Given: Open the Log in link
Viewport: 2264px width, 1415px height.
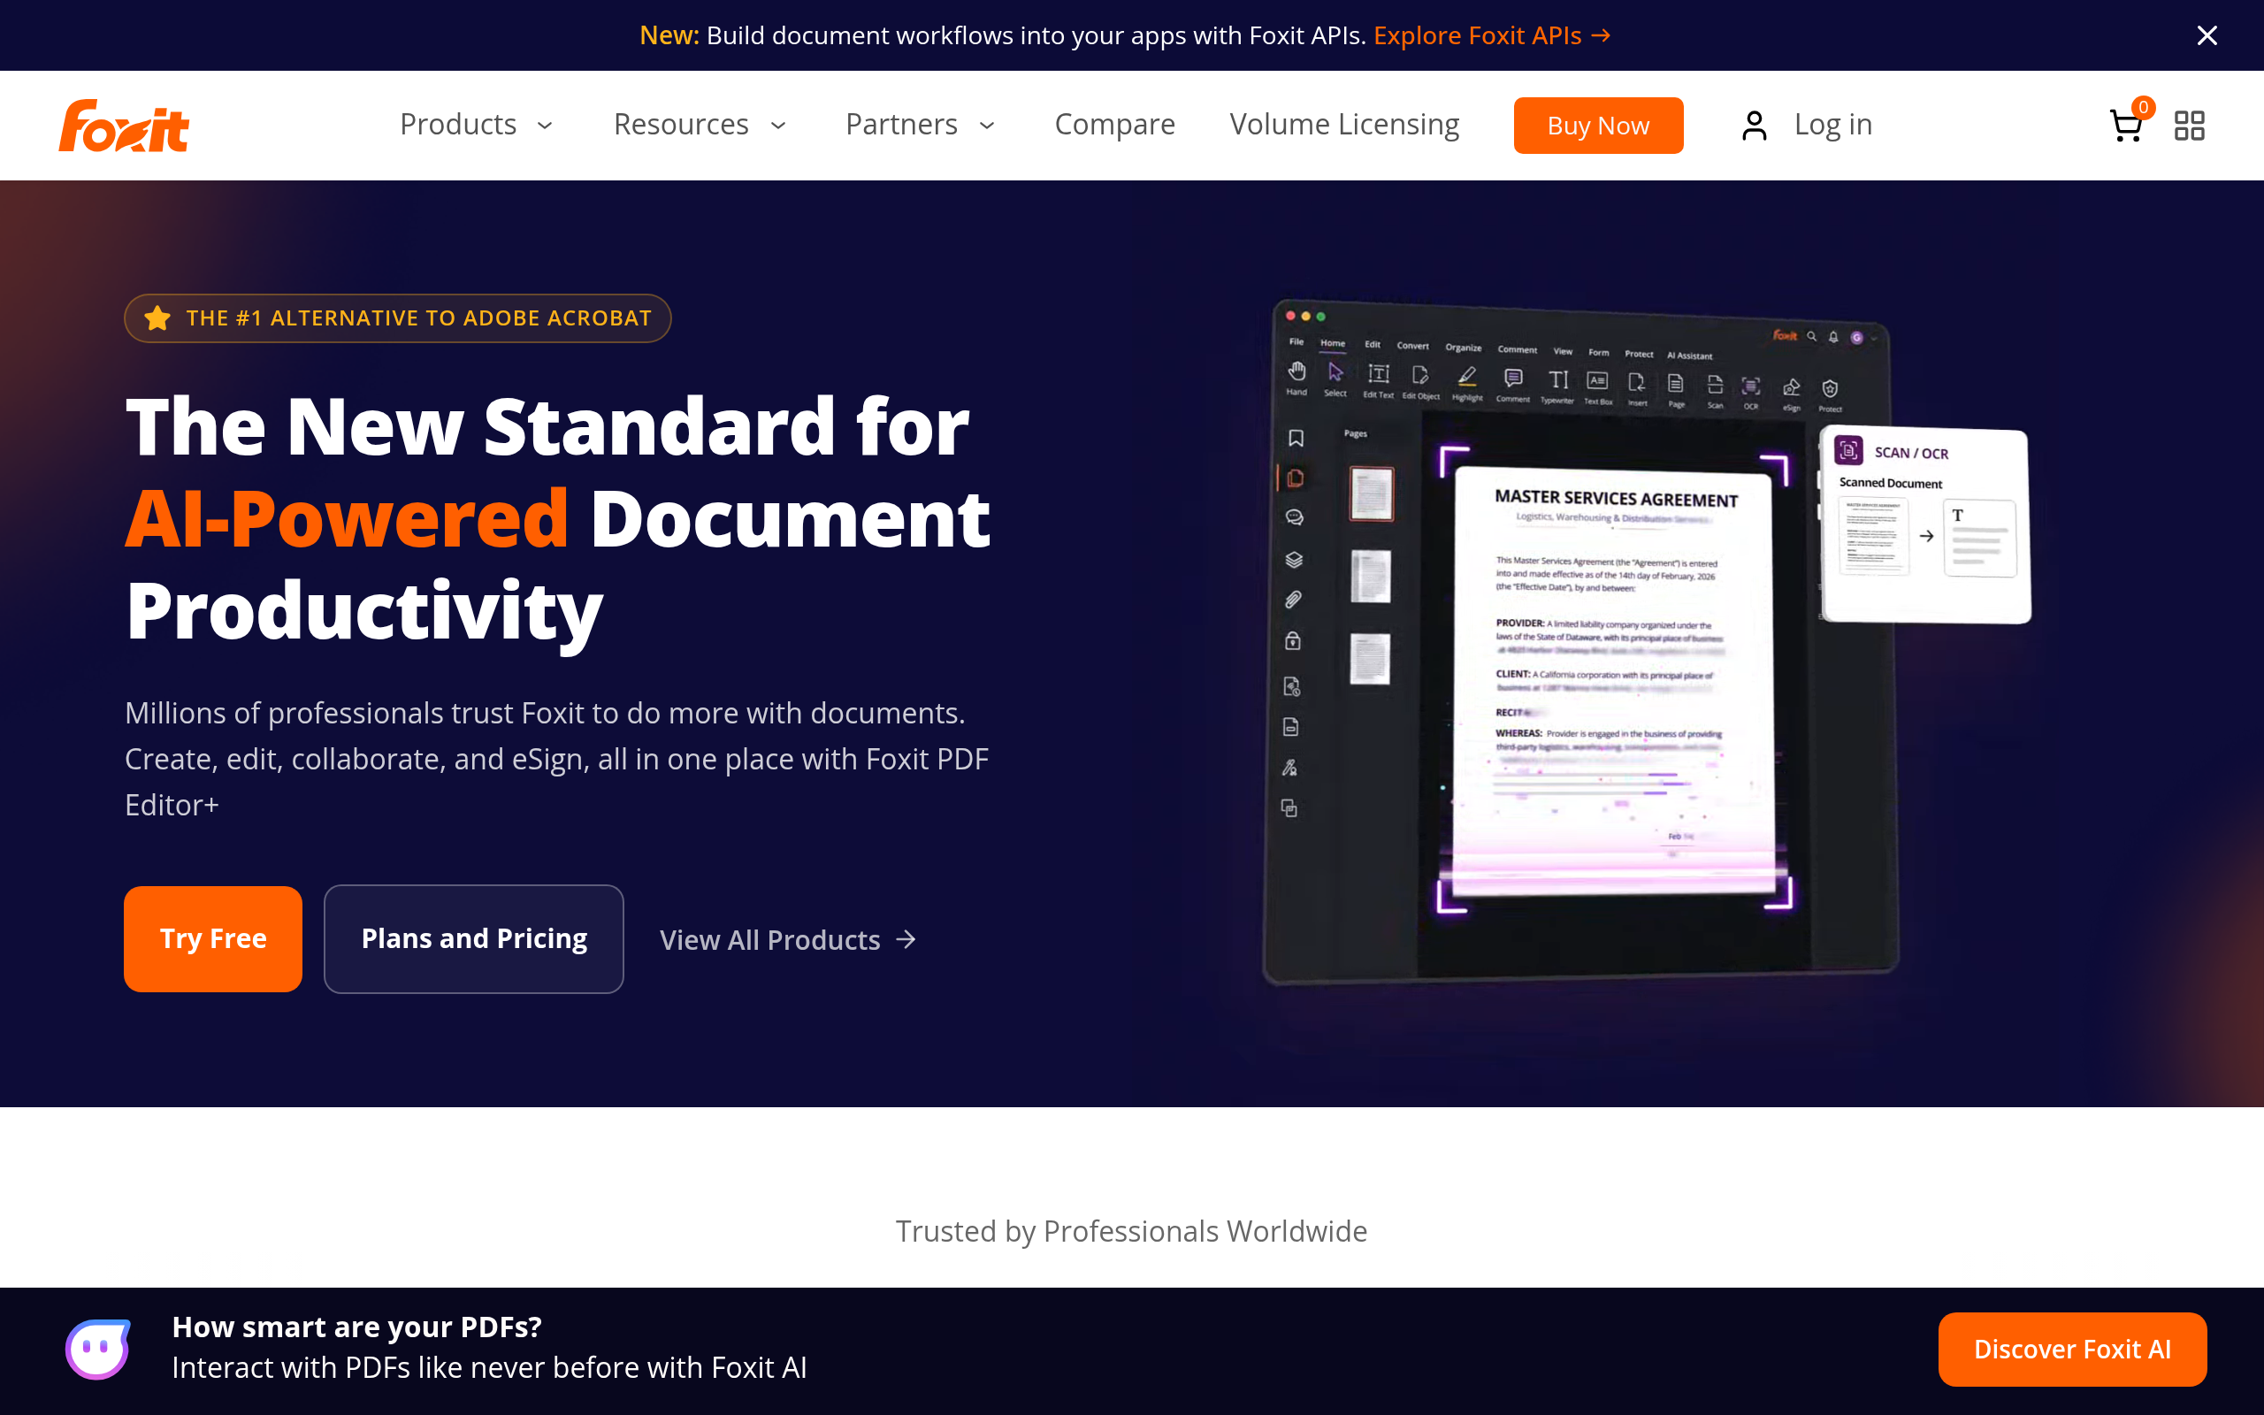Looking at the screenshot, I should (1832, 125).
